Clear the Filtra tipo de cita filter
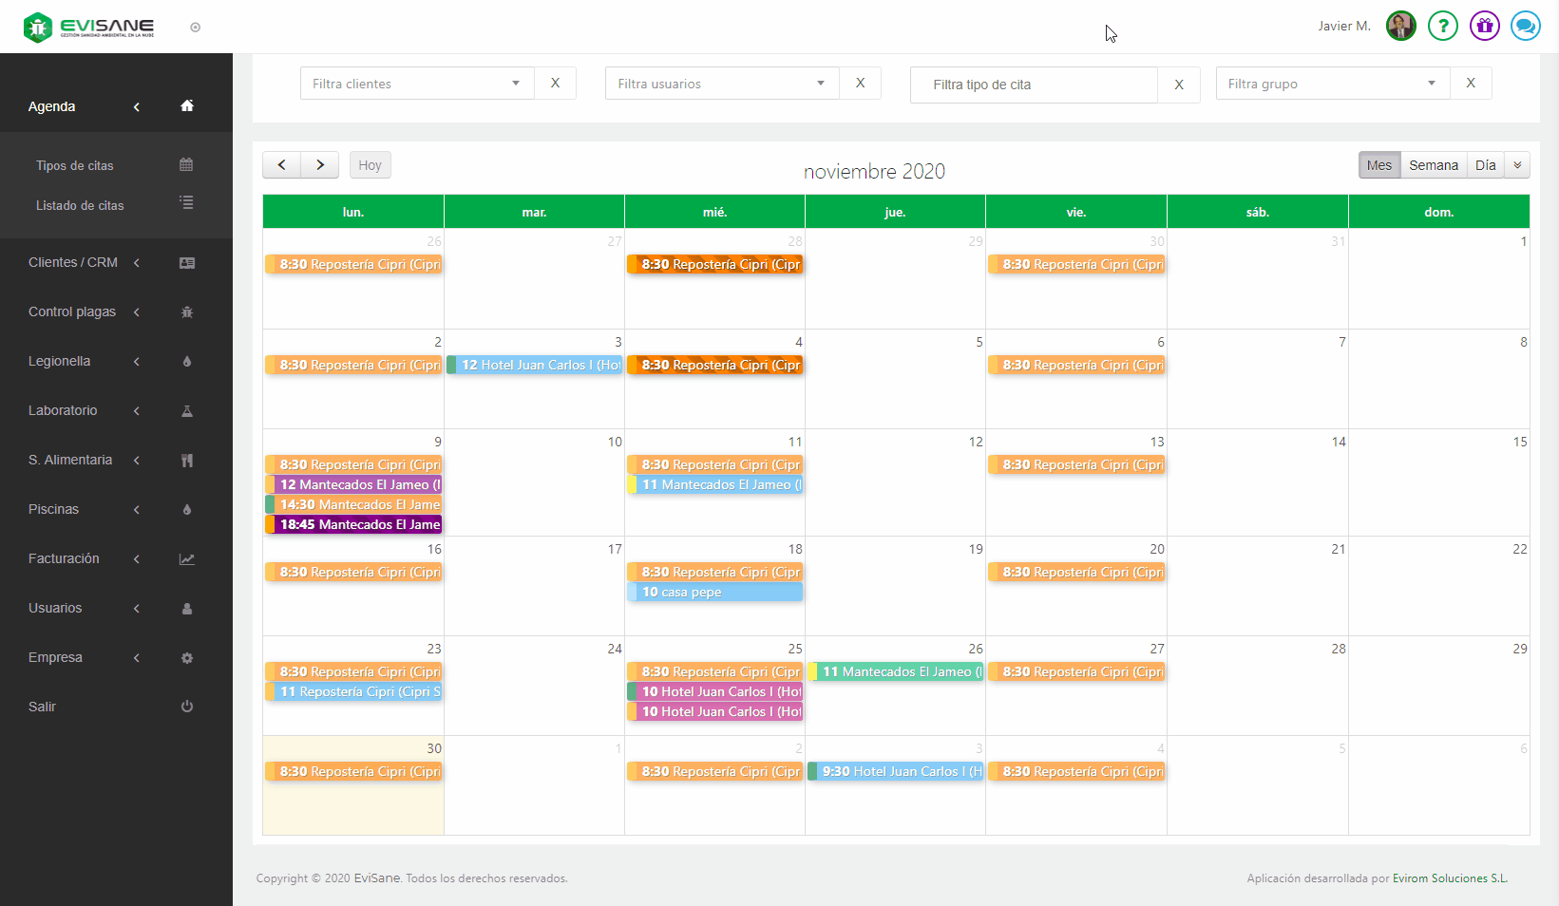Viewport: 1559px width, 906px height. (1178, 85)
